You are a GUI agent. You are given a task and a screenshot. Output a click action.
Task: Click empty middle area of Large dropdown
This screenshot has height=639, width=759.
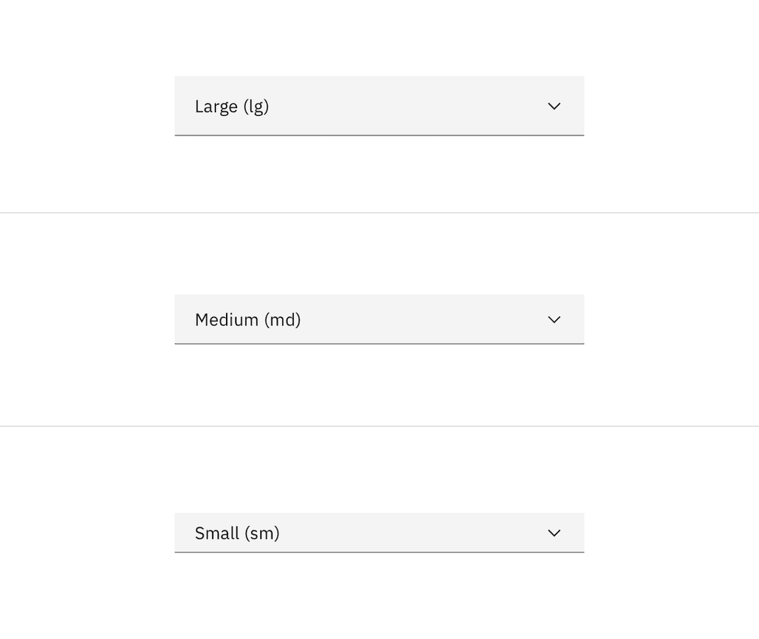click(408, 105)
